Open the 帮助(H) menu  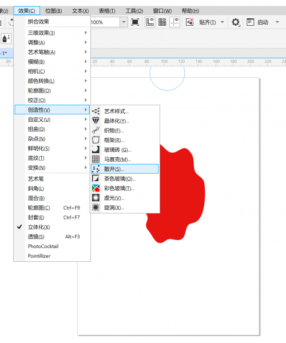tap(190, 11)
